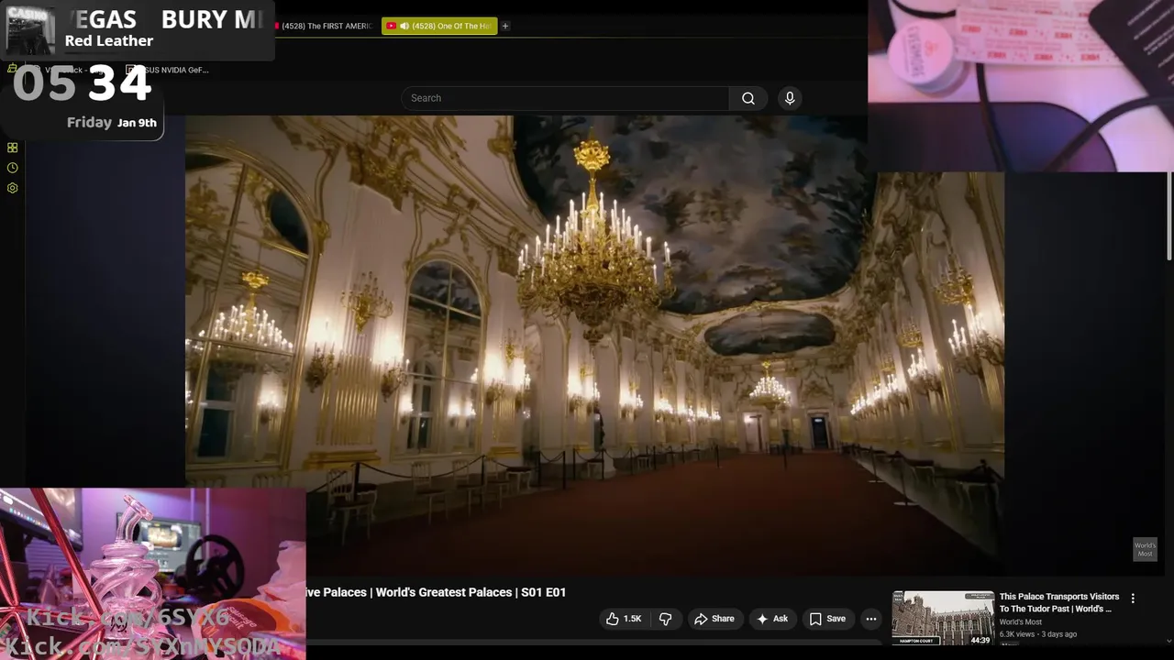Click the Ask button below the video

771,619
